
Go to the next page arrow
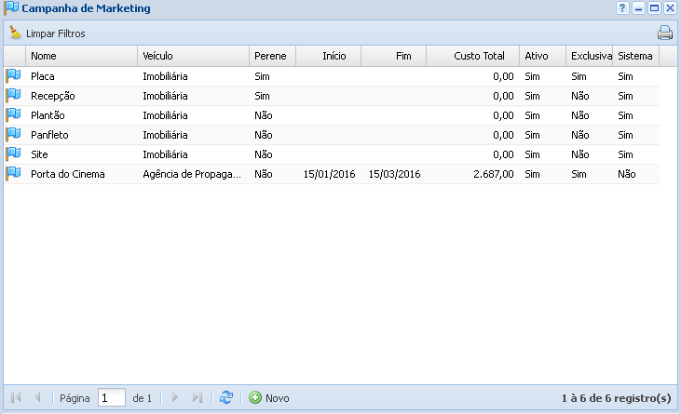[174, 397]
